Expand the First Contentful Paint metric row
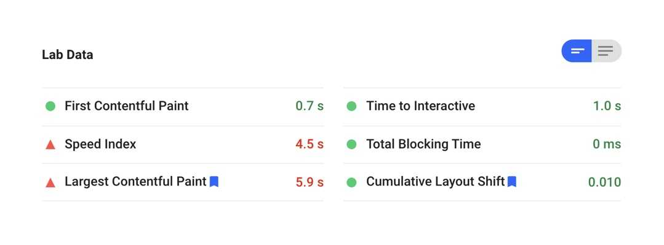The image size is (664, 245). tap(183, 106)
